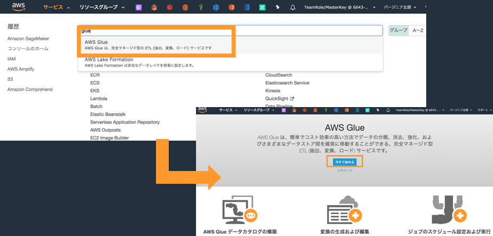Open blue database cylinder shortcut in top navbar
The image size is (493, 236).
tap(247, 7)
